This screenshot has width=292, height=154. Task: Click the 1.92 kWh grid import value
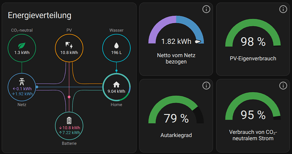[22, 94]
